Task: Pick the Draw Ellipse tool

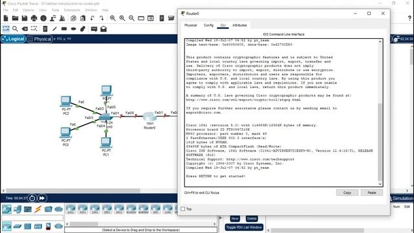Action: point(73,28)
